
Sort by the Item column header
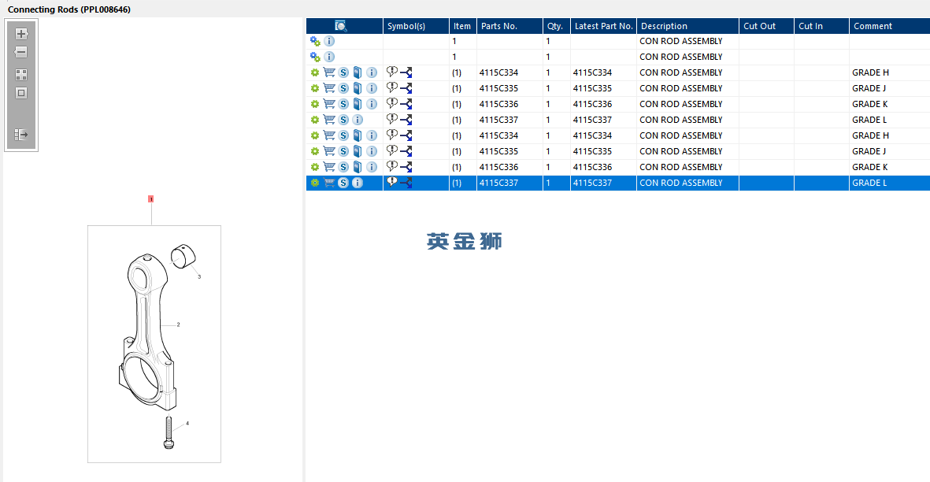click(462, 26)
